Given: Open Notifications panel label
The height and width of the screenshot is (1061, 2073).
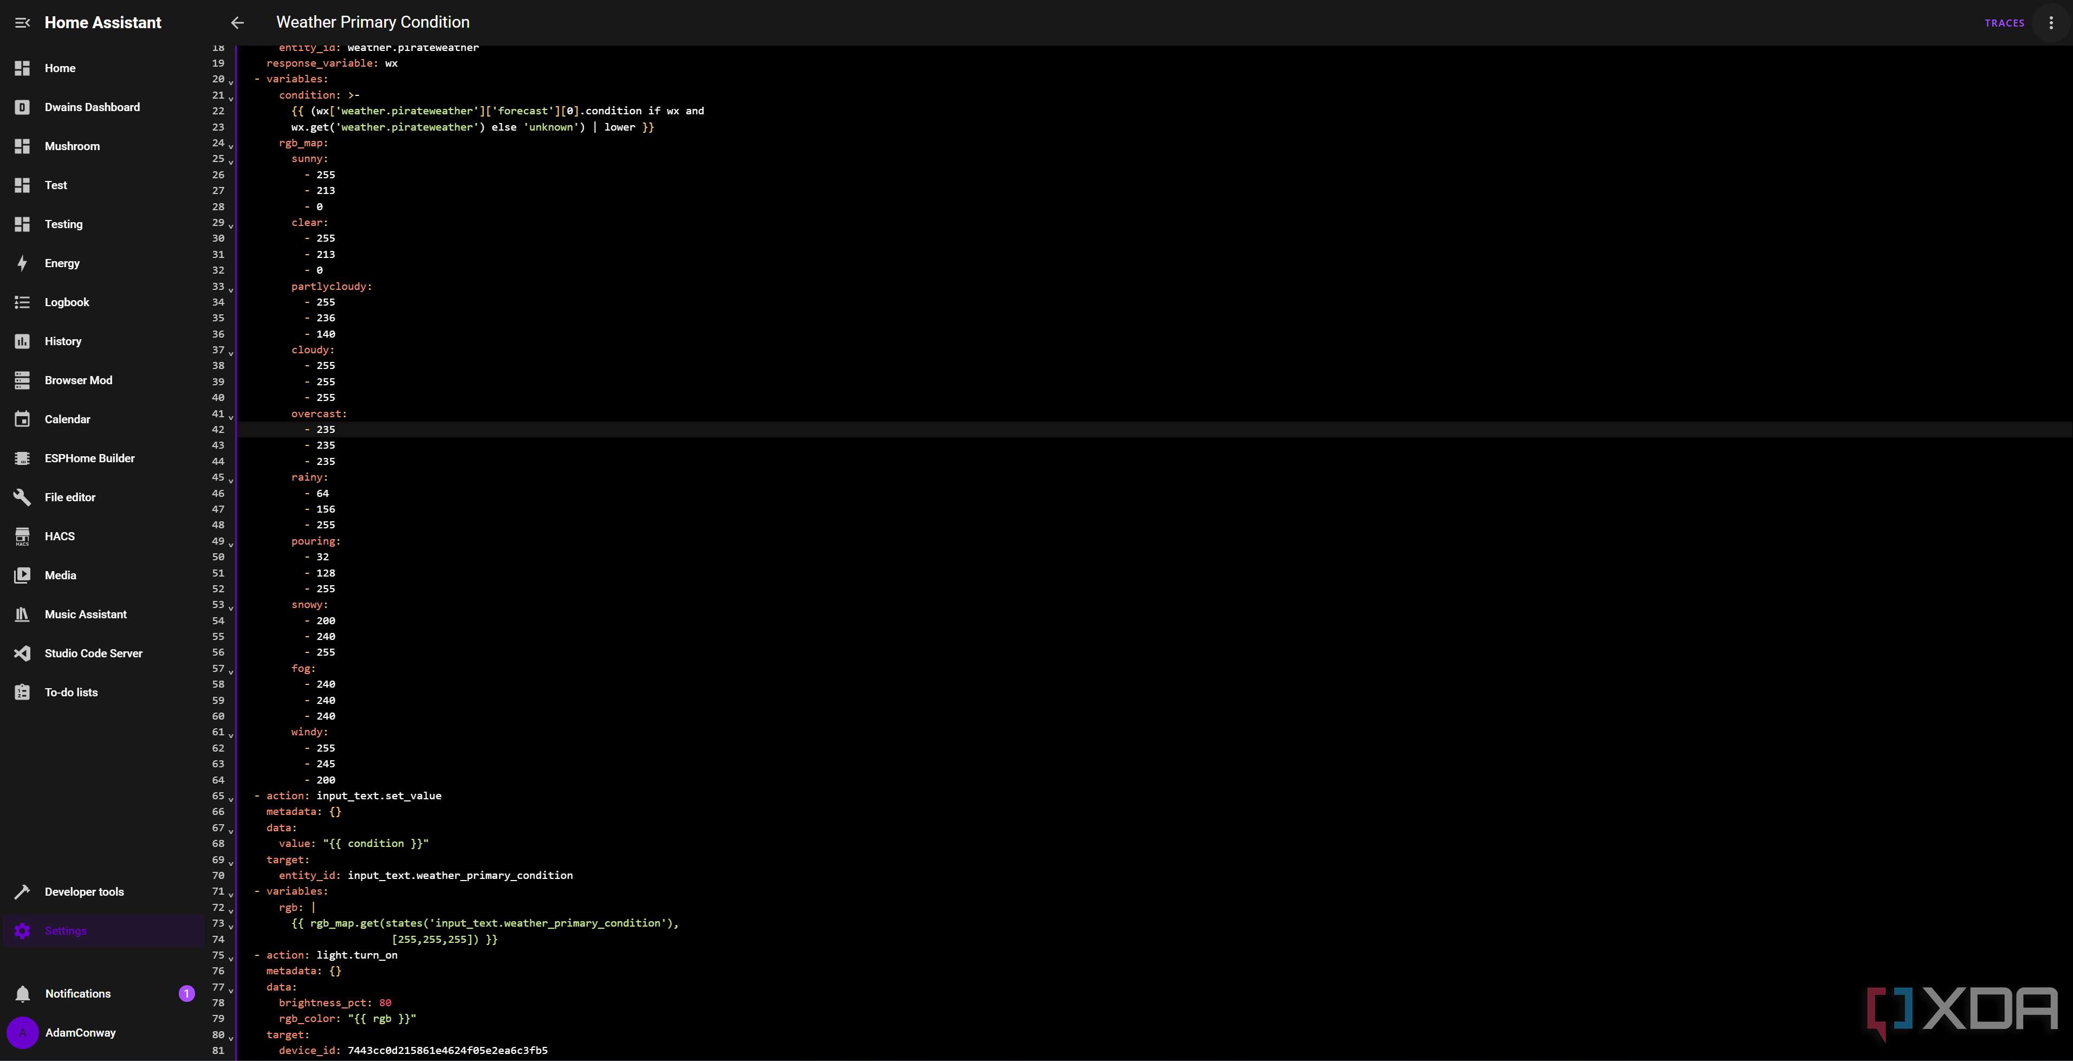Looking at the screenshot, I should pos(78,994).
